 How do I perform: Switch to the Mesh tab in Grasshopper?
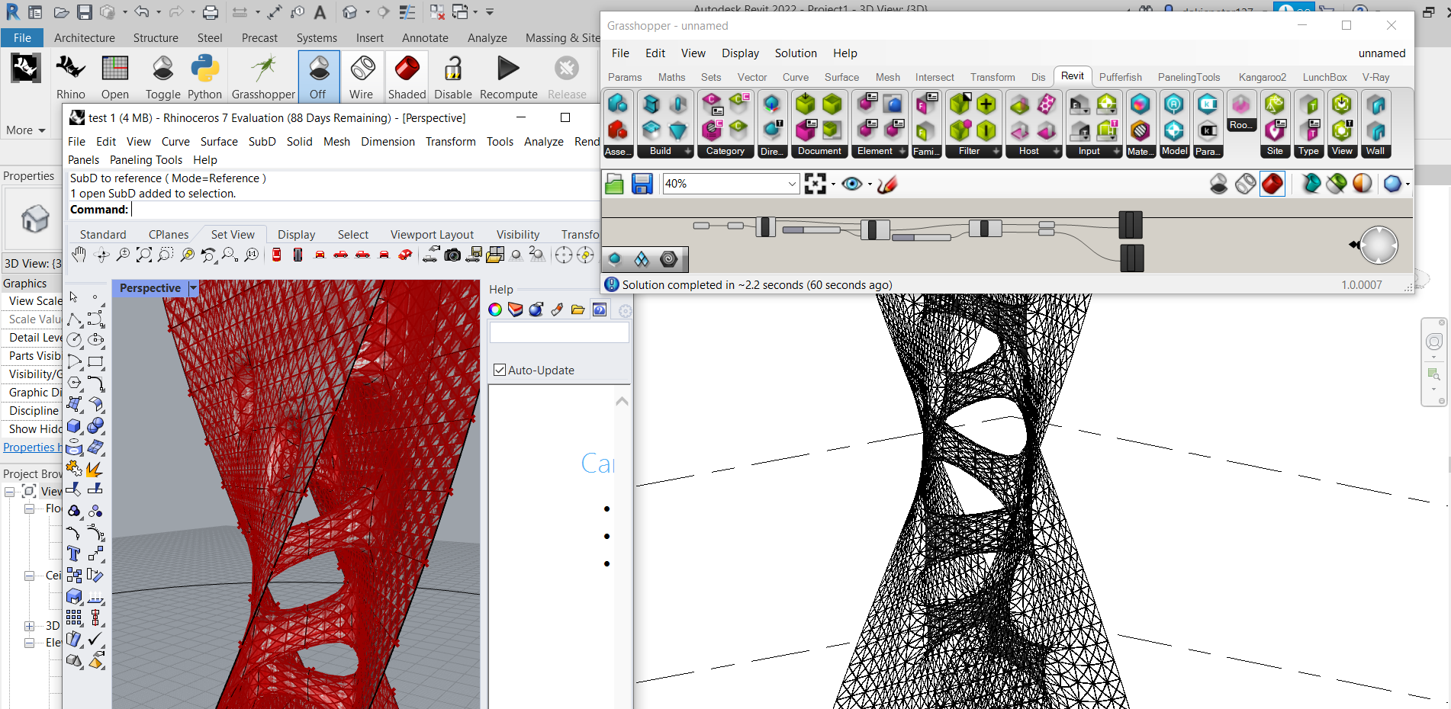point(887,77)
